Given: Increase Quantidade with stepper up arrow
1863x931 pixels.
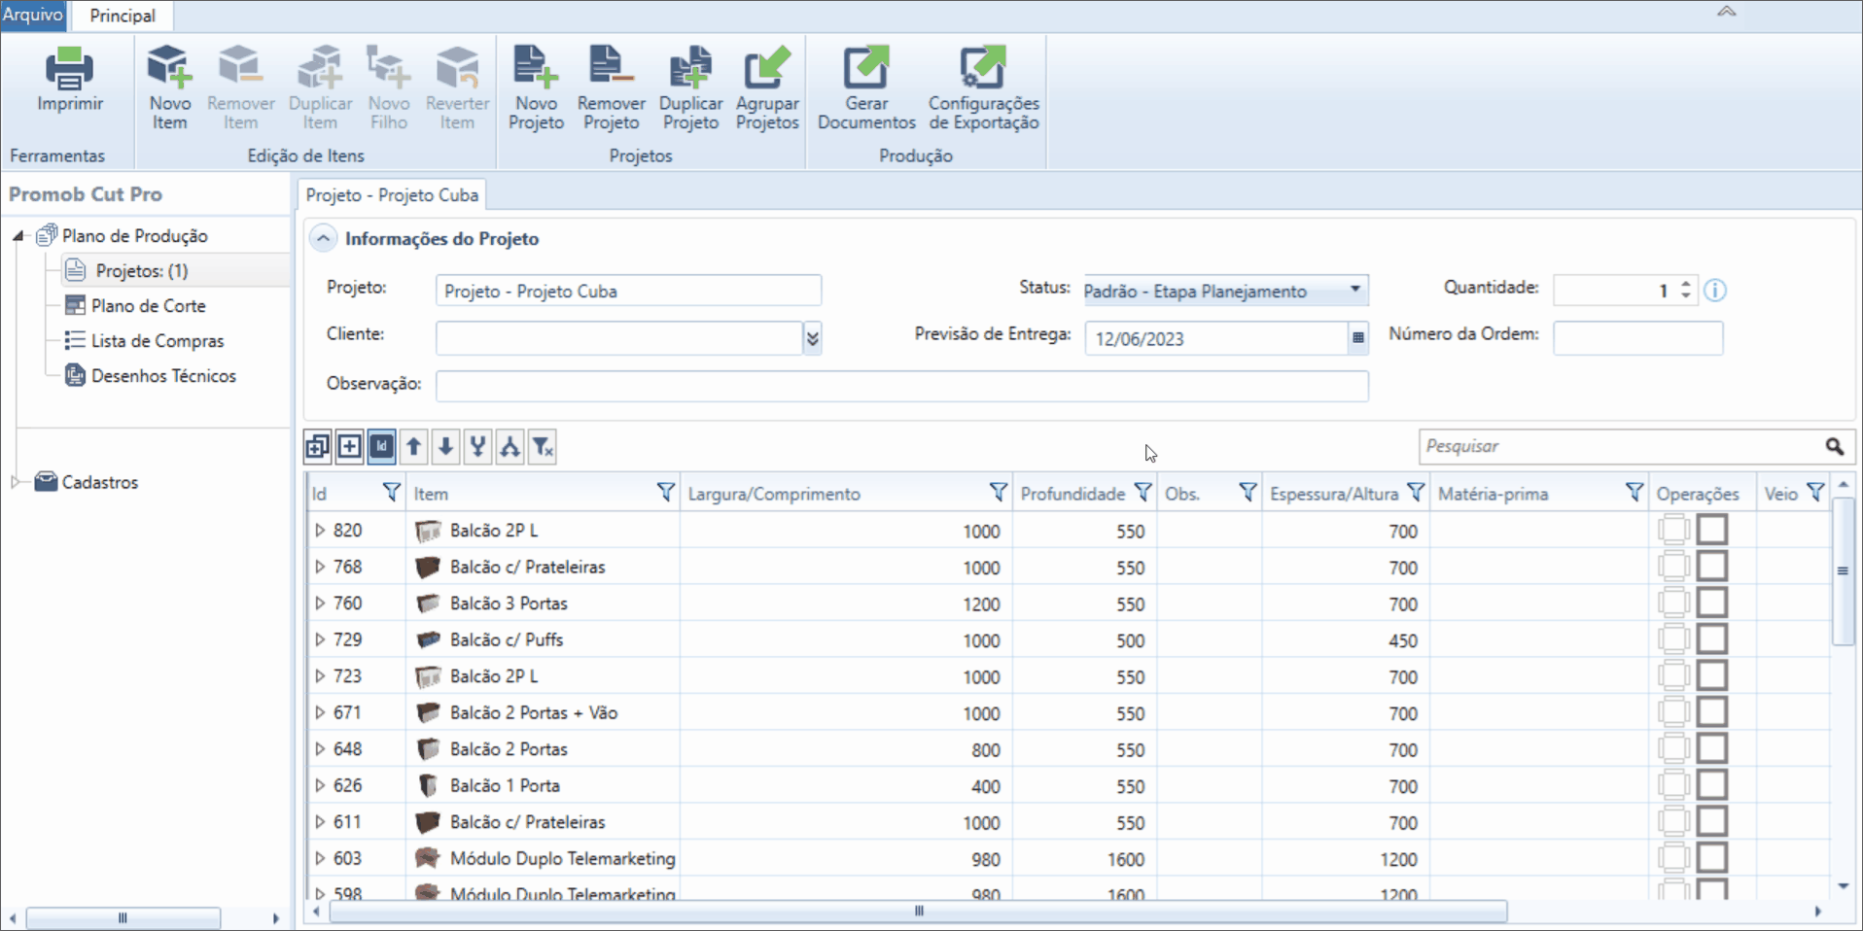Looking at the screenshot, I should [1686, 283].
